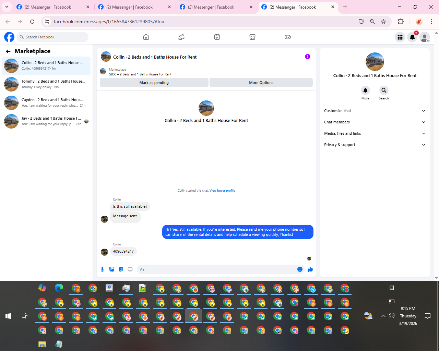Focus the Search Facebook field
The image size is (439, 351).
click(x=52, y=37)
